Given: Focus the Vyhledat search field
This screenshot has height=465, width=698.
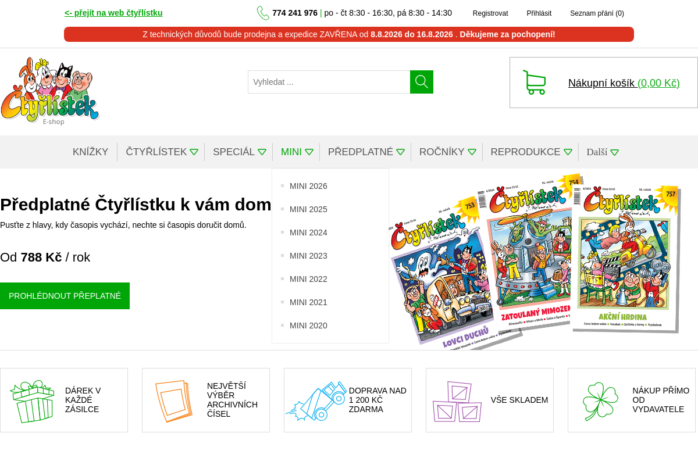Looking at the screenshot, I should (329, 82).
